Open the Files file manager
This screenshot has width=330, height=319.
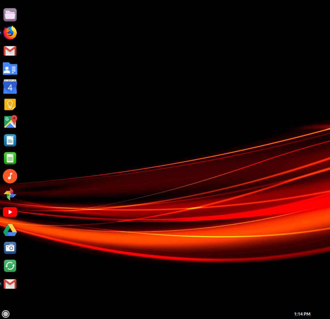coord(10,14)
